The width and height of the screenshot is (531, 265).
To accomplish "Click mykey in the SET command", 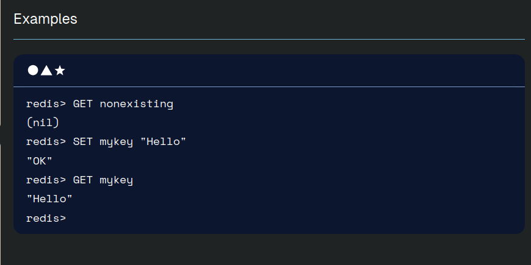I will pos(116,142).
